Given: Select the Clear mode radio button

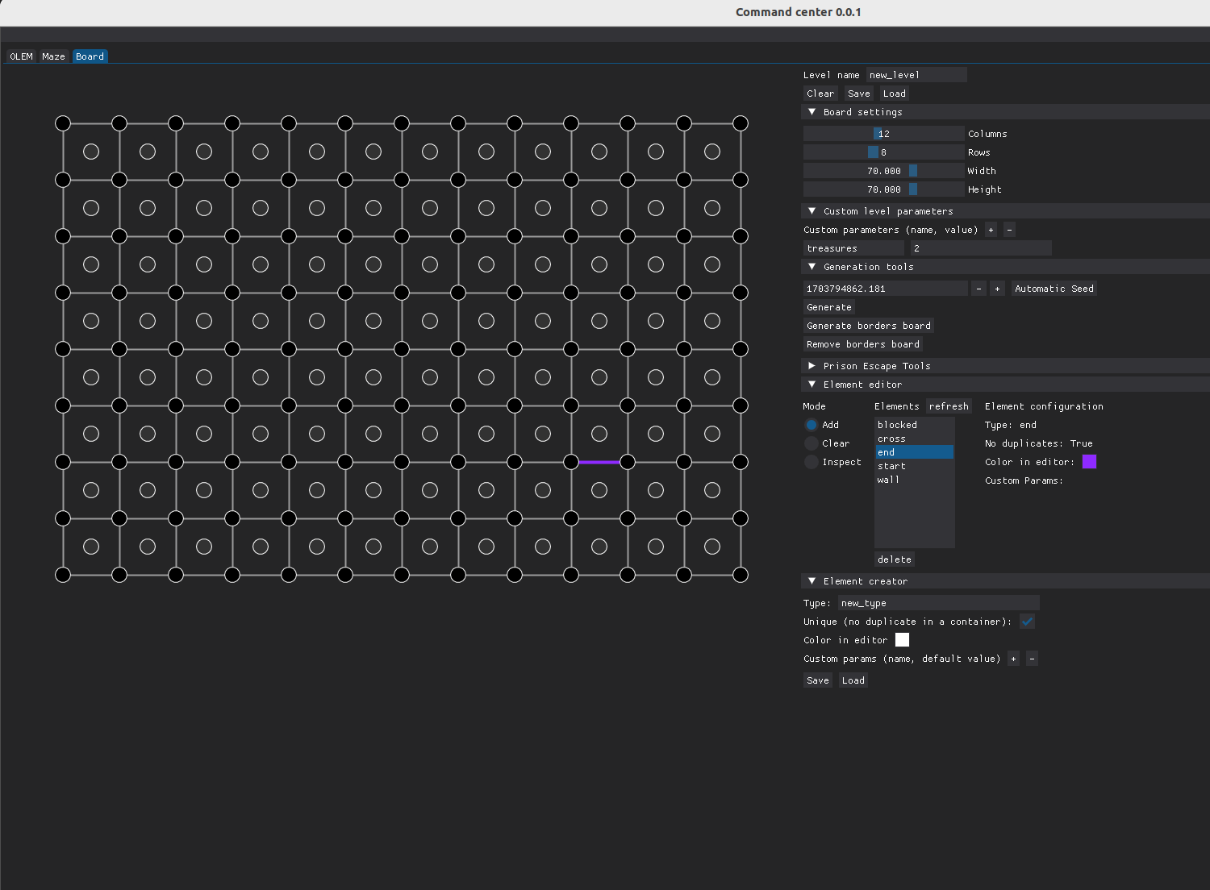Looking at the screenshot, I should (x=812, y=443).
